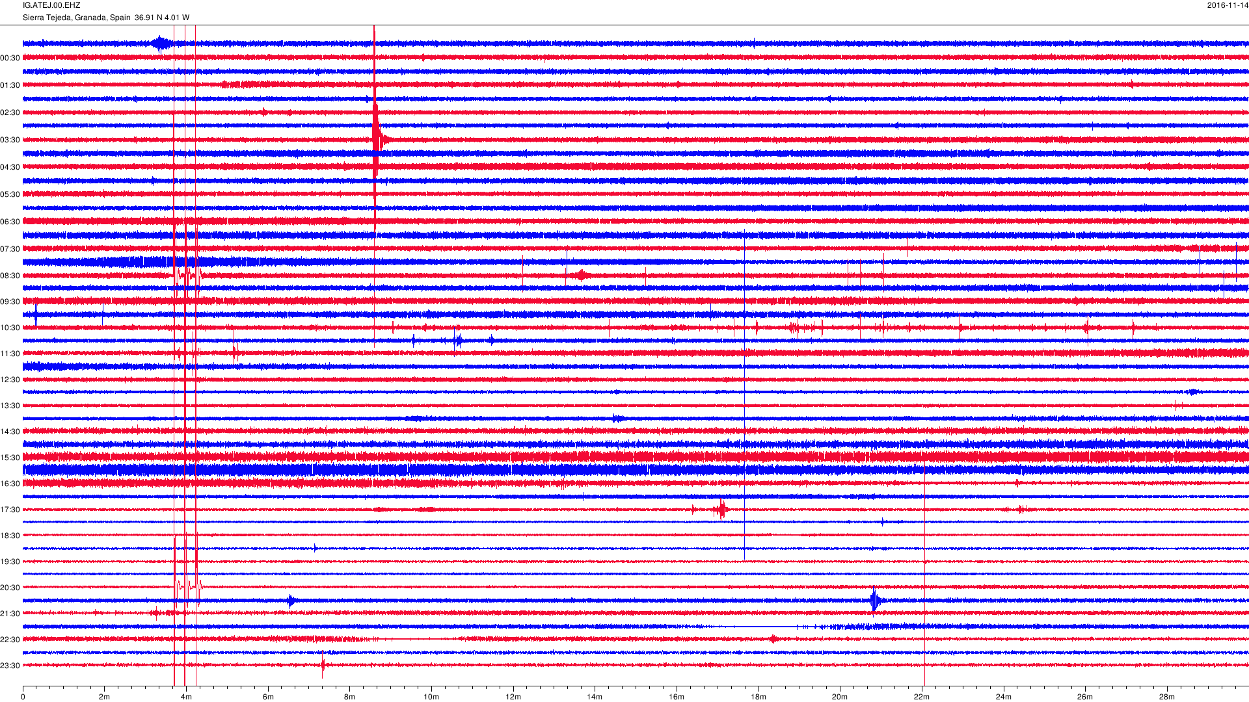This screenshot has width=1249, height=702.
Task: Click the 12m axis label
Action: tap(513, 697)
